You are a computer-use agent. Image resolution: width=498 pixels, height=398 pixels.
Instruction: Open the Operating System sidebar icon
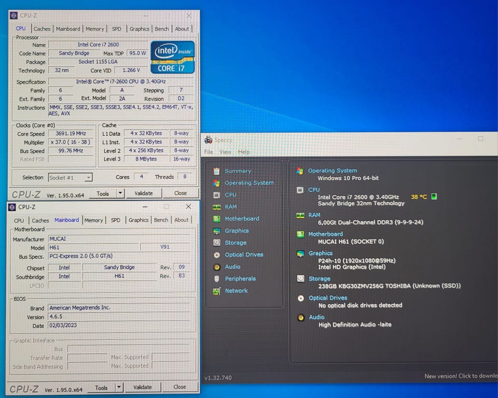(216, 183)
